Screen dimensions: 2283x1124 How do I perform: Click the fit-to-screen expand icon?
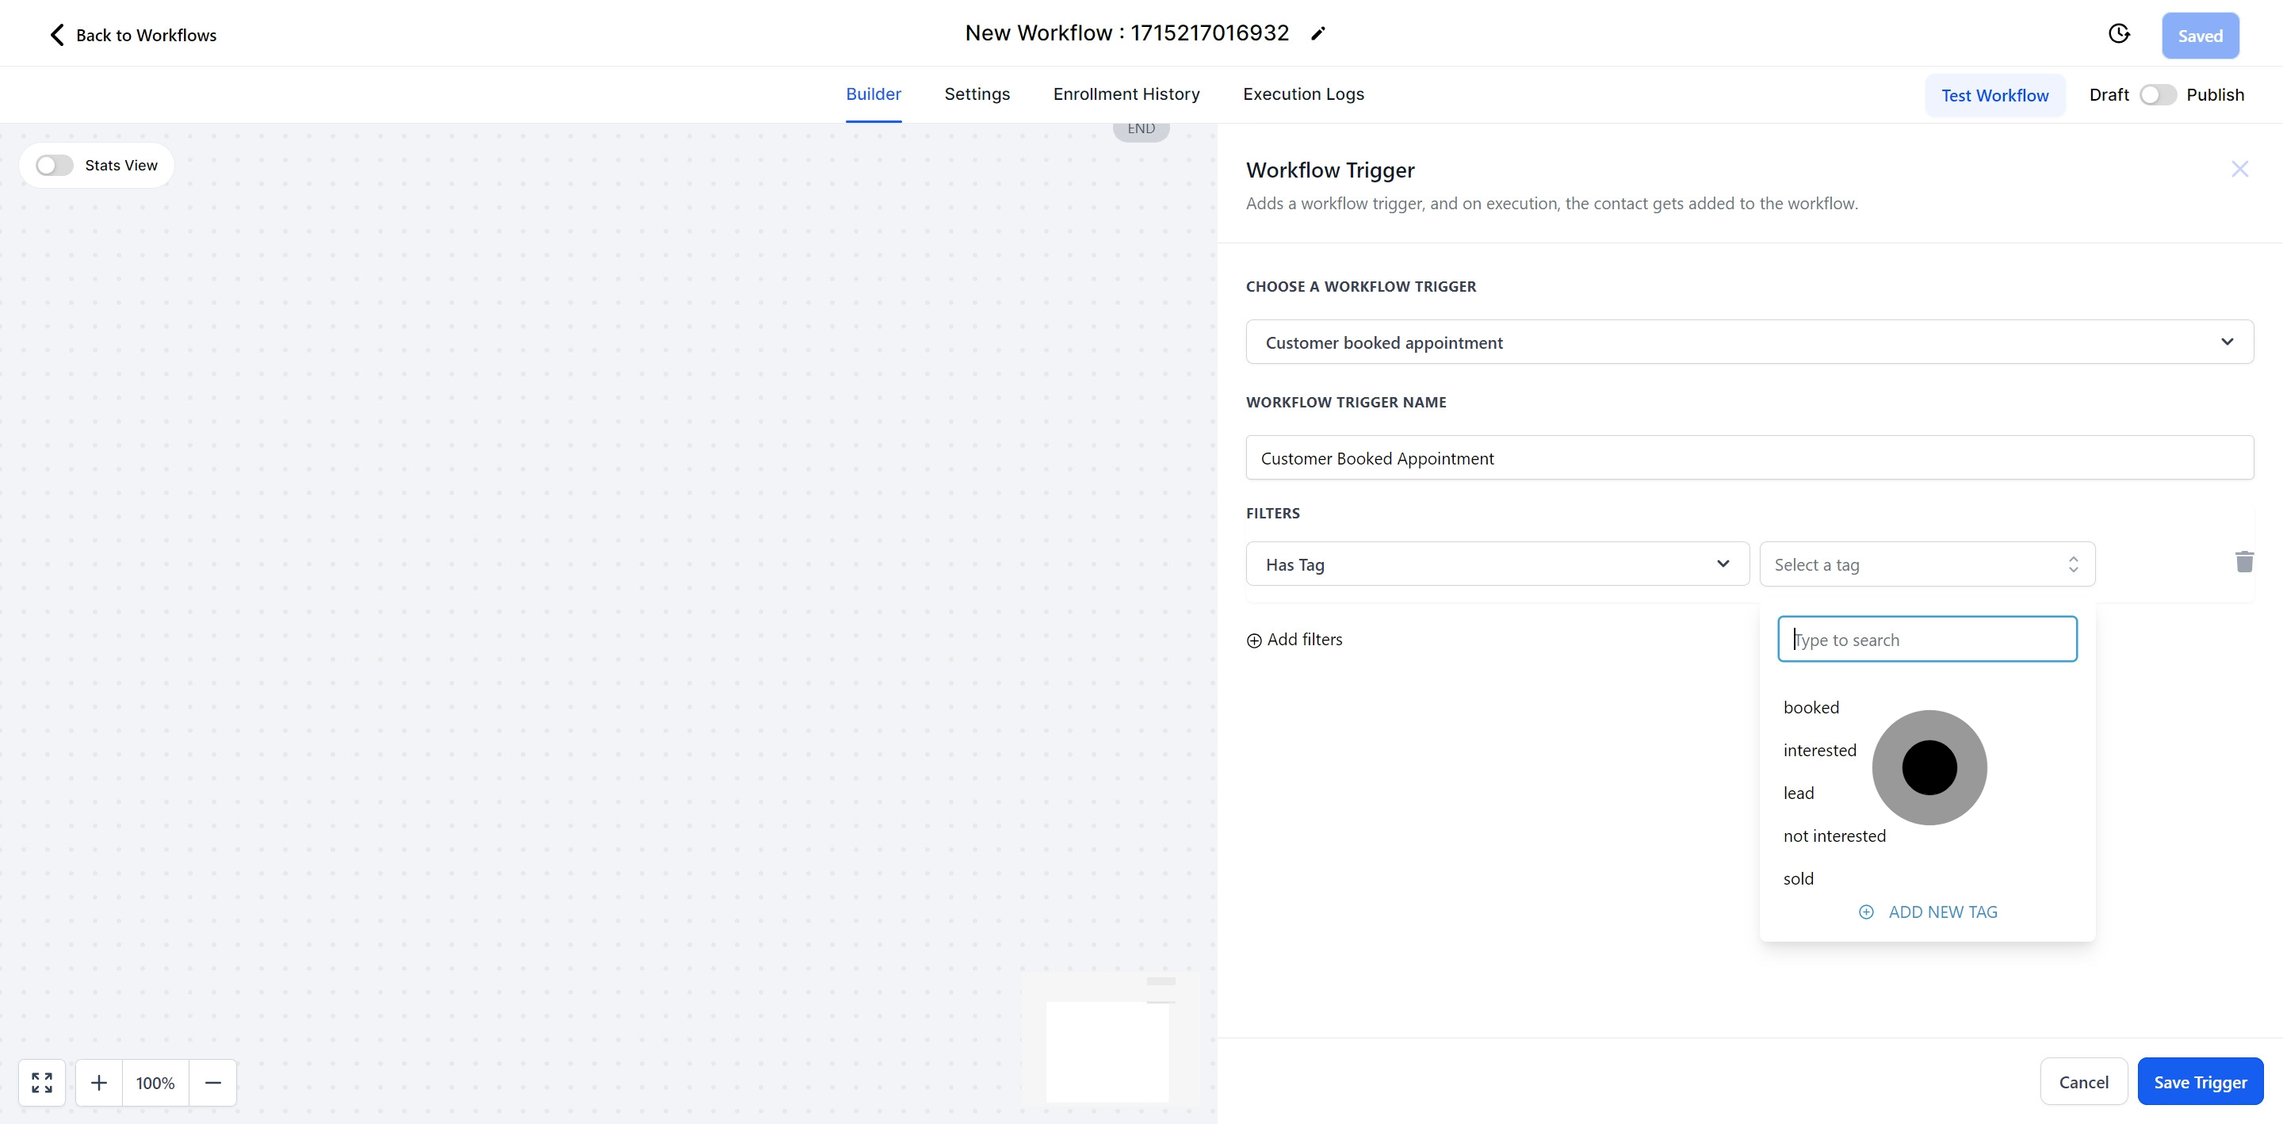(x=42, y=1082)
